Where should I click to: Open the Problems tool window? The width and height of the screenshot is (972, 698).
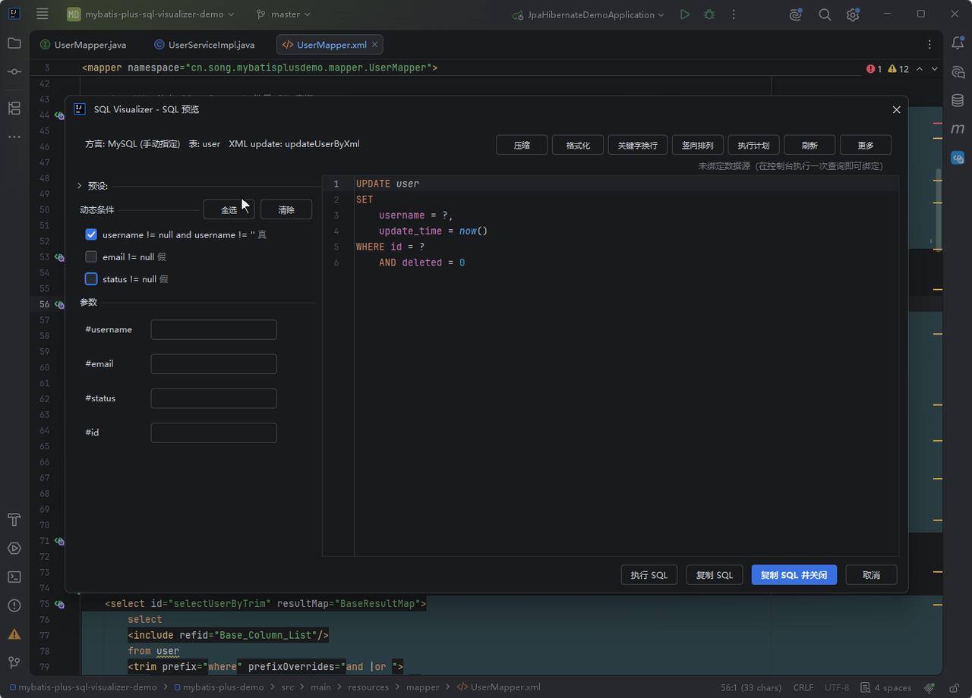coord(14,605)
